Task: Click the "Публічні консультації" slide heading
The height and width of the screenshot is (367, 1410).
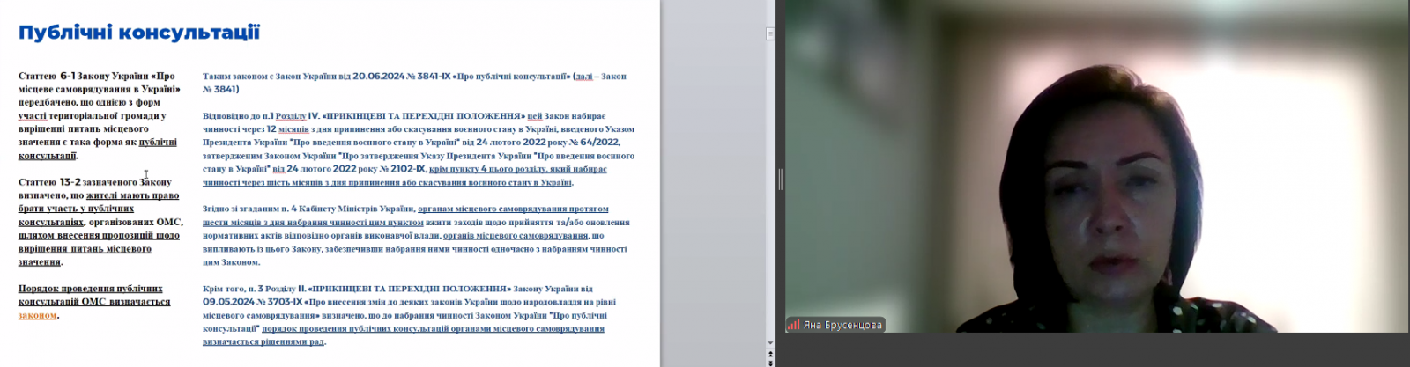Action: 139,33
